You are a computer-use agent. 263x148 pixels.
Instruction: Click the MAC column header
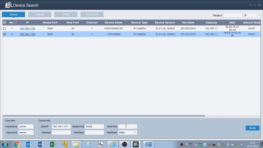pyautogui.click(x=232, y=23)
